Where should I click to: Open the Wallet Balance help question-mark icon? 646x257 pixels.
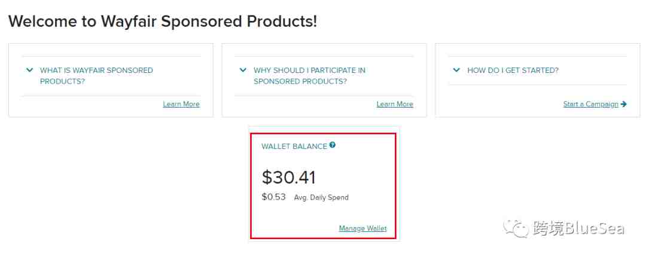tap(333, 145)
